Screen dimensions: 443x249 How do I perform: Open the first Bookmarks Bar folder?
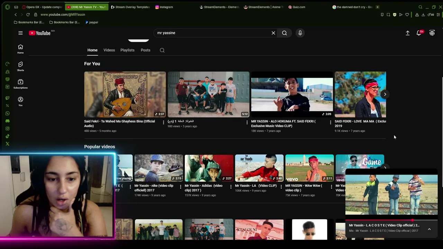[x=29, y=22]
